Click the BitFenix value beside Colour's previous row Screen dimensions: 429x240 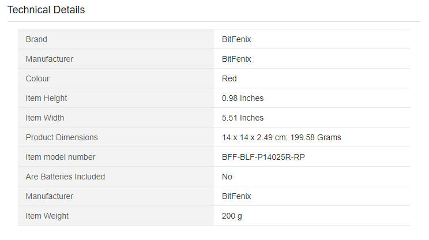coord(236,59)
